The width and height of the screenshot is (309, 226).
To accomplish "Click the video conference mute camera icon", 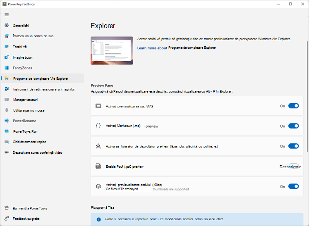I will (x=7, y=152).
